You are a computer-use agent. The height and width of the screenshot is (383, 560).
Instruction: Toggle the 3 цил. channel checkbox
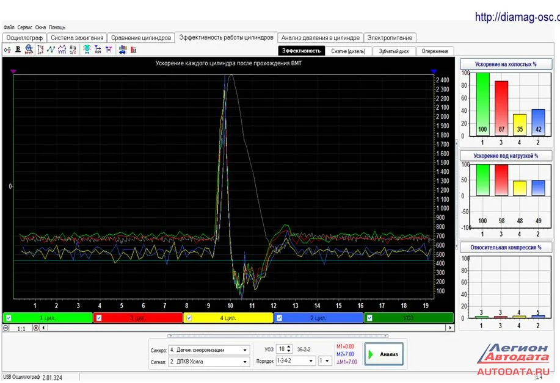tap(99, 318)
